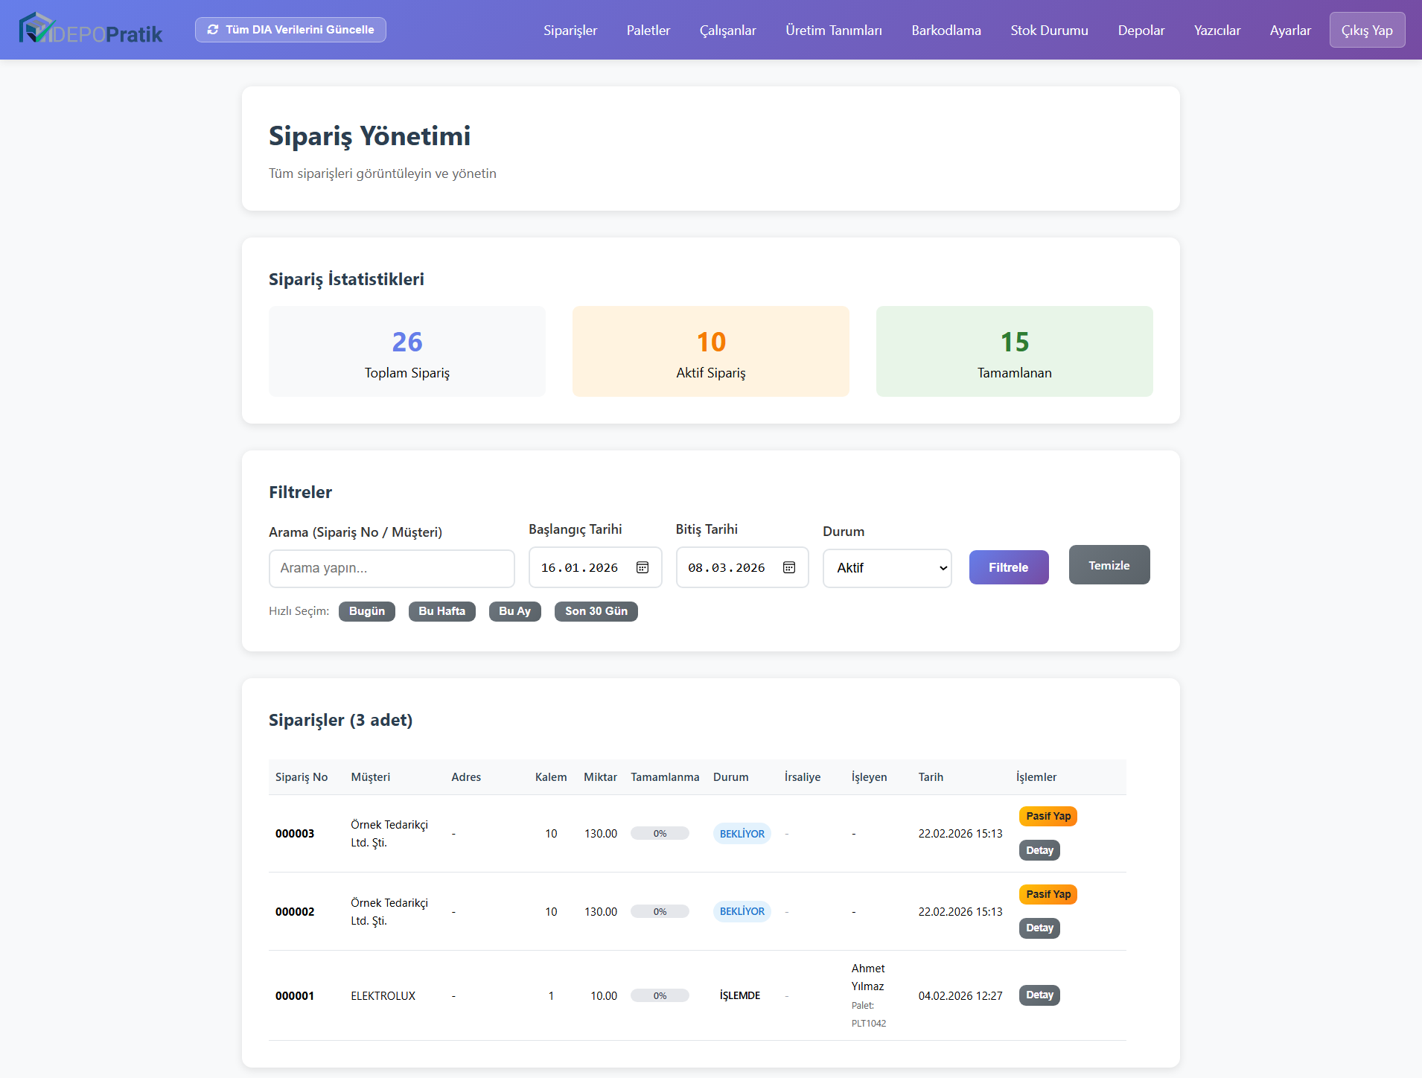Open calendar picker for Bitiş Tarihi

tap(789, 567)
